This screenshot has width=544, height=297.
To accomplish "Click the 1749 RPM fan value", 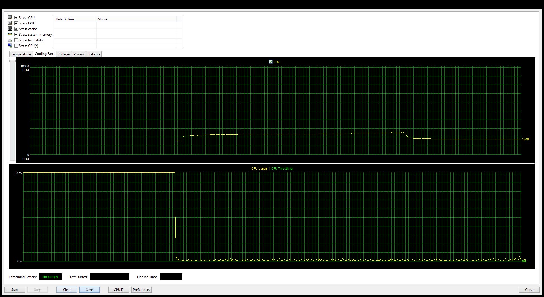I will [525, 139].
